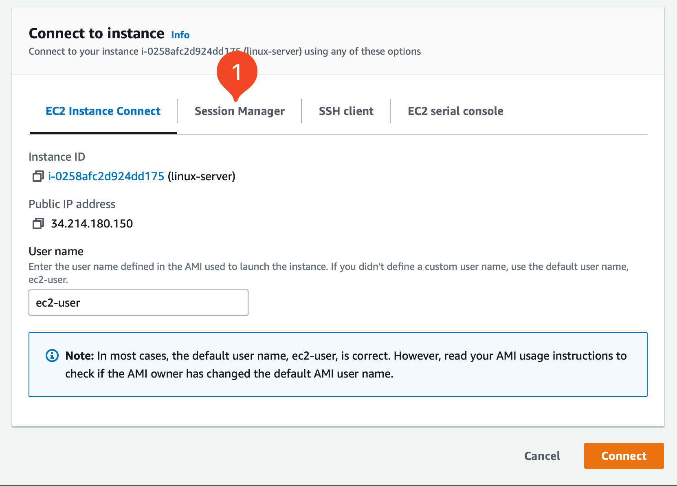The width and height of the screenshot is (677, 486).
Task: Open the Info link beside Connect to instance
Action: click(x=180, y=35)
